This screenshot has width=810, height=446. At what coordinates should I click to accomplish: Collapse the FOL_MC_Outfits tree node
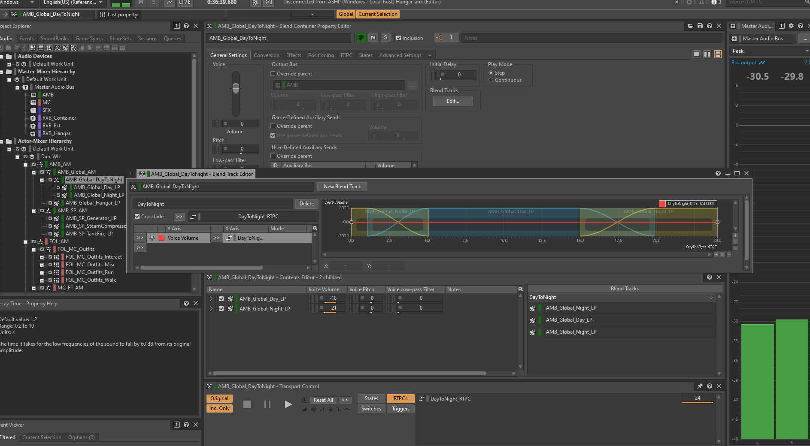(34, 249)
